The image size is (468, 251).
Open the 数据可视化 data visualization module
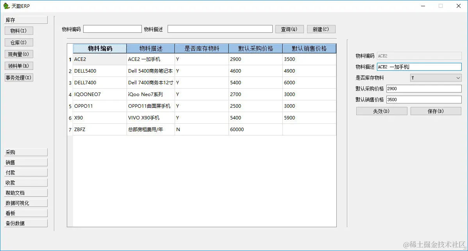[x=25, y=203]
